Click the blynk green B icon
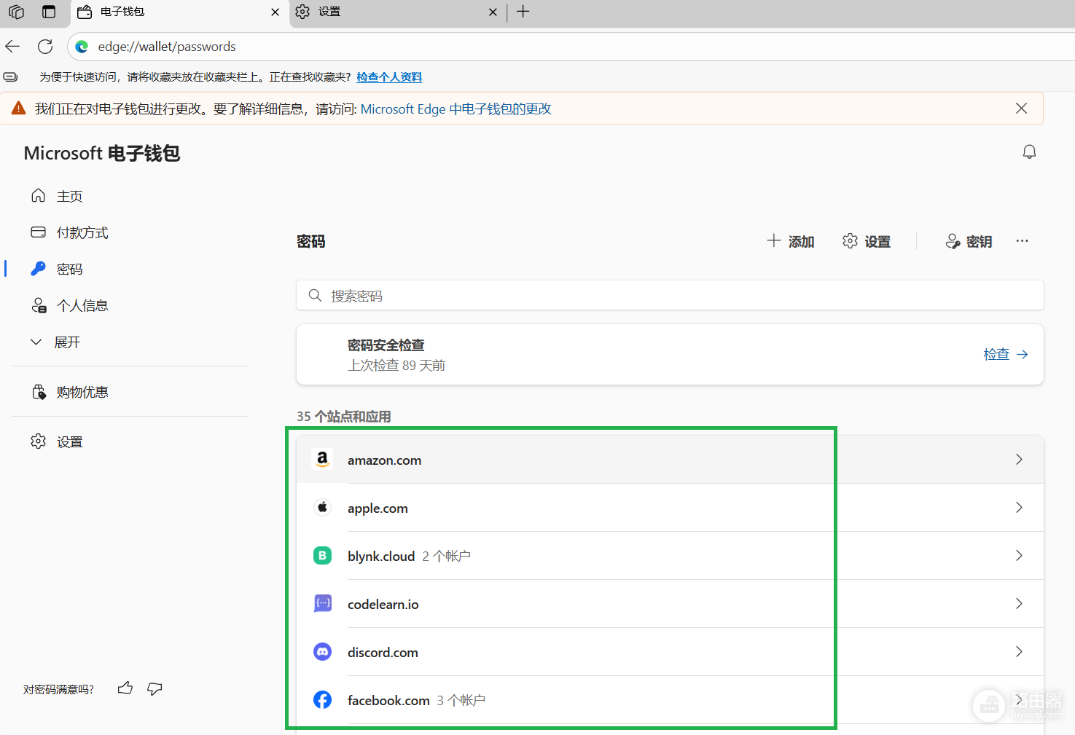Image resolution: width=1075 pixels, height=735 pixels. (x=322, y=555)
